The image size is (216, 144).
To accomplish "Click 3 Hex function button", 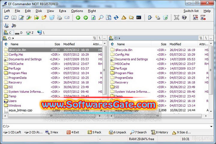I will 52,132.
